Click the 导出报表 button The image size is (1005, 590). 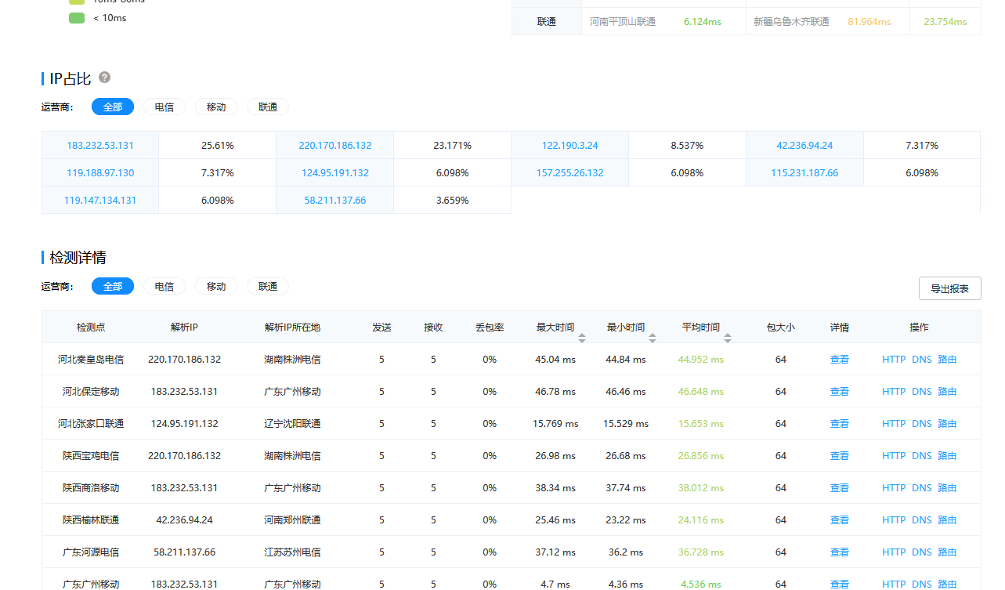point(949,288)
